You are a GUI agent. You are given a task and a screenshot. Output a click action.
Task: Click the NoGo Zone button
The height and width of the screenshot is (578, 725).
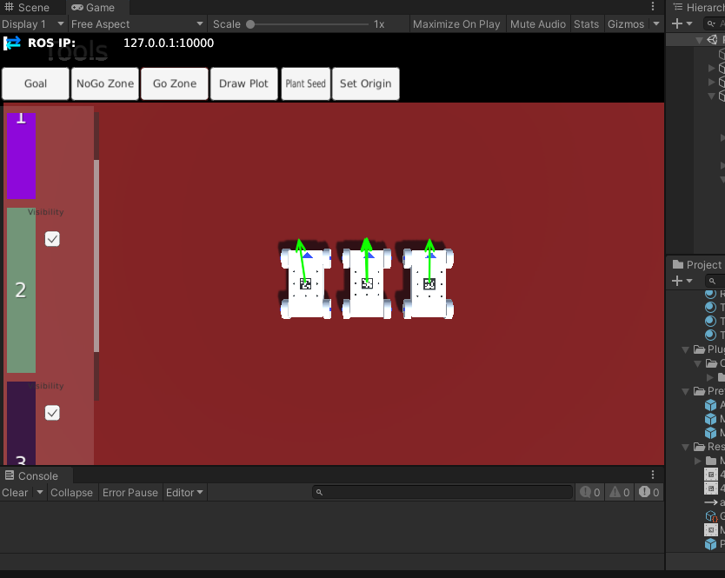[x=105, y=83]
